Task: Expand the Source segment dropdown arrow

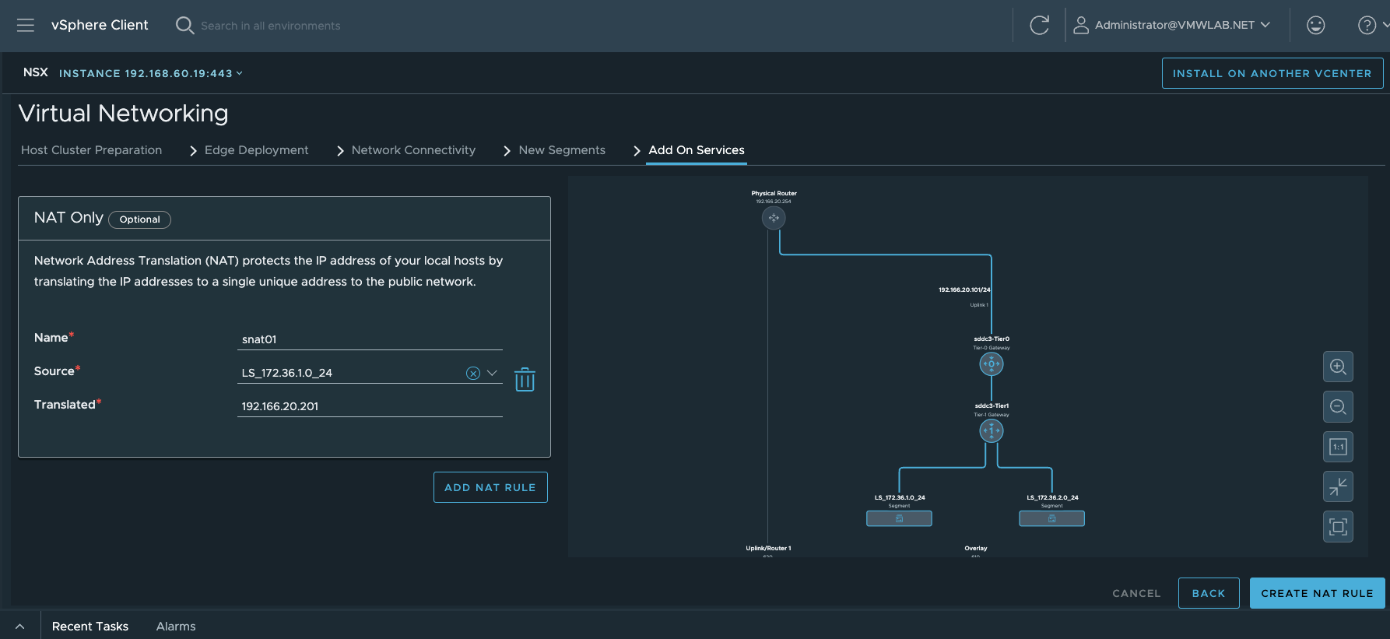Action: click(492, 374)
